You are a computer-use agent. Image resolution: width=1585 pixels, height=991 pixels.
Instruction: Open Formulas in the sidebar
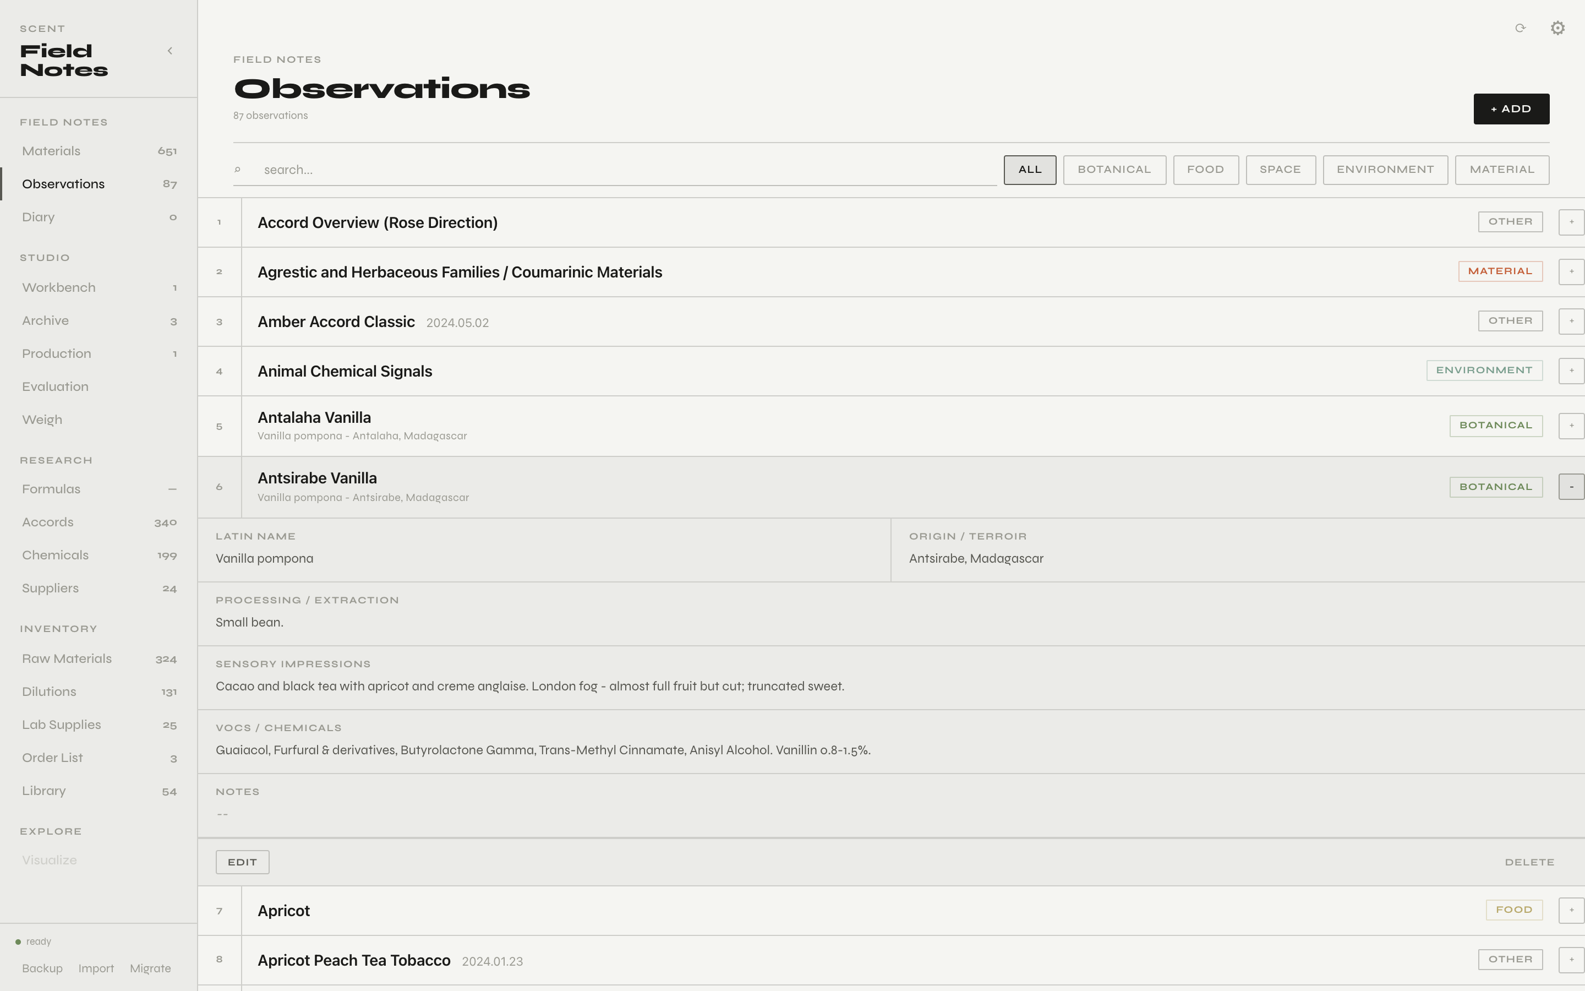point(99,489)
